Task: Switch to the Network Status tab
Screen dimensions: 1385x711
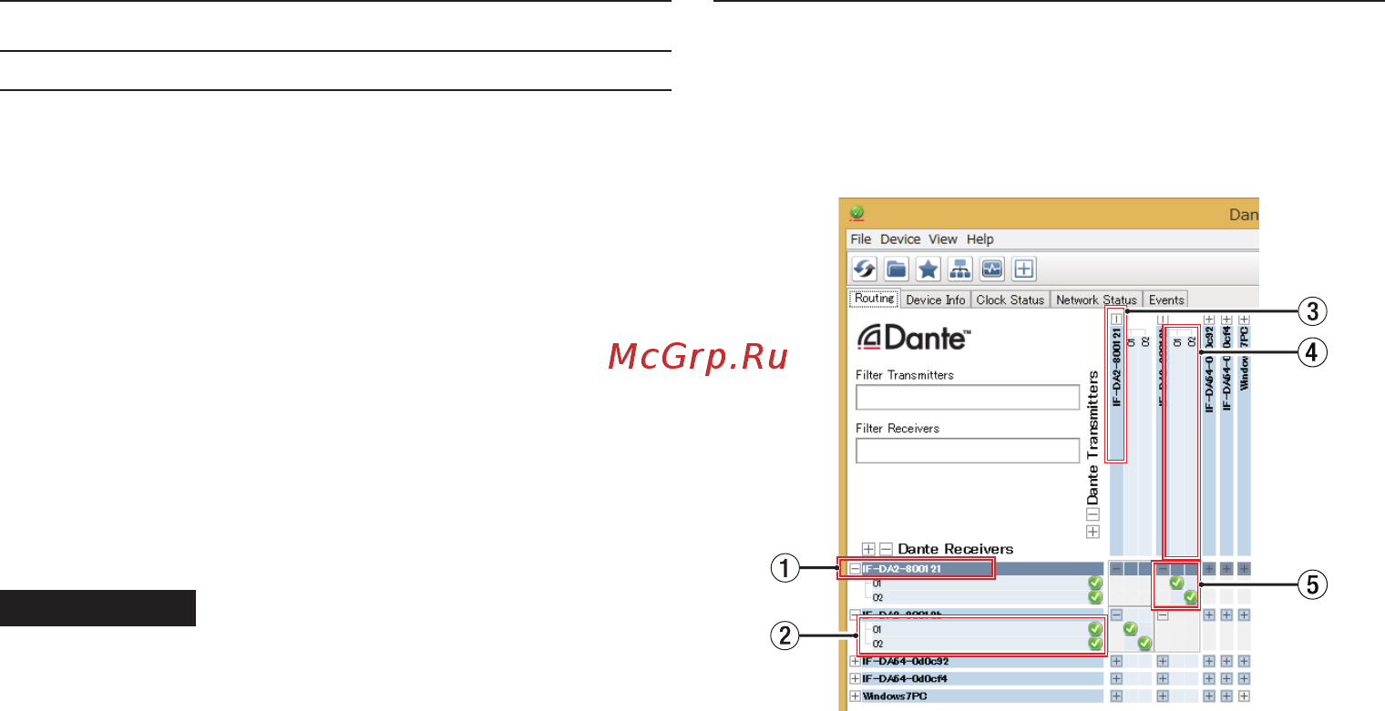Action: pyautogui.click(x=1096, y=300)
